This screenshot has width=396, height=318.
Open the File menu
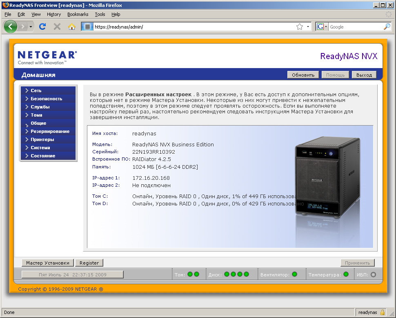click(8, 14)
